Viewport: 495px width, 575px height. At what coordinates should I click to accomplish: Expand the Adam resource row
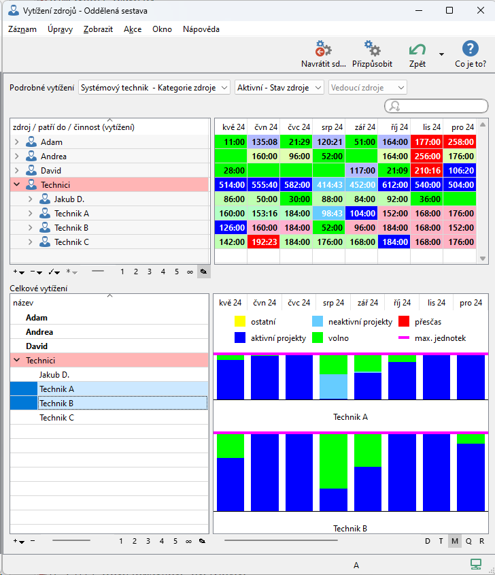point(17,142)
